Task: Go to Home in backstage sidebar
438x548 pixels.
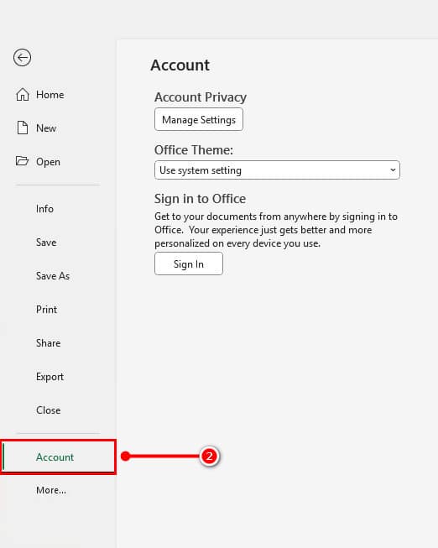Action: click(39, 95)
